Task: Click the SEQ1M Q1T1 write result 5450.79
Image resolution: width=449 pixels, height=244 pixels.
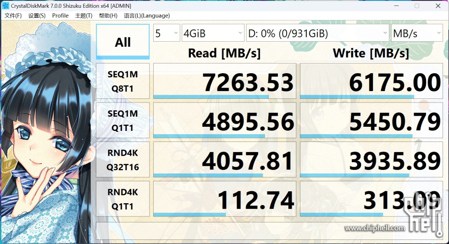Action: coord(371,120)
